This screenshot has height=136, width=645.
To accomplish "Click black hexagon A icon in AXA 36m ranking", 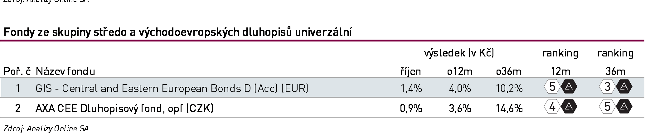I will point(624,107).
